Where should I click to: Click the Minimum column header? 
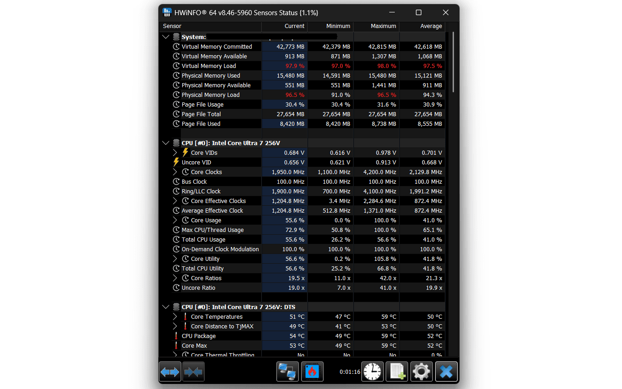331,26
